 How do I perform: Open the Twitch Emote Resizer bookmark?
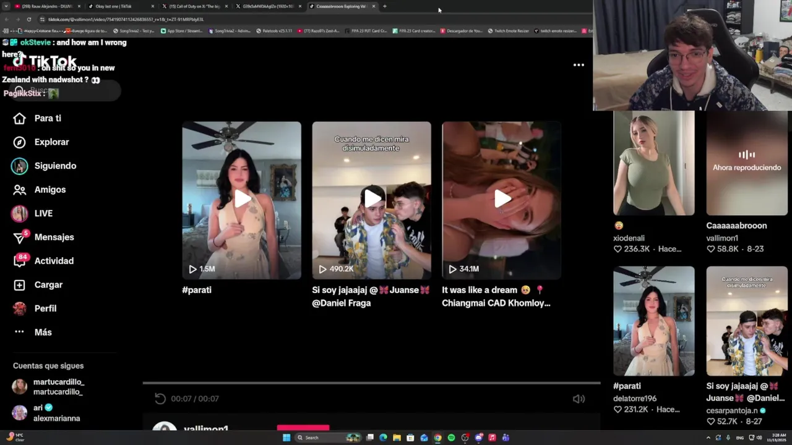(509, 31)
